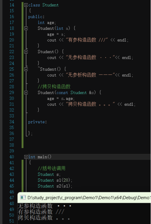Collapse the Student() default constructor block

tap(26, 52)
